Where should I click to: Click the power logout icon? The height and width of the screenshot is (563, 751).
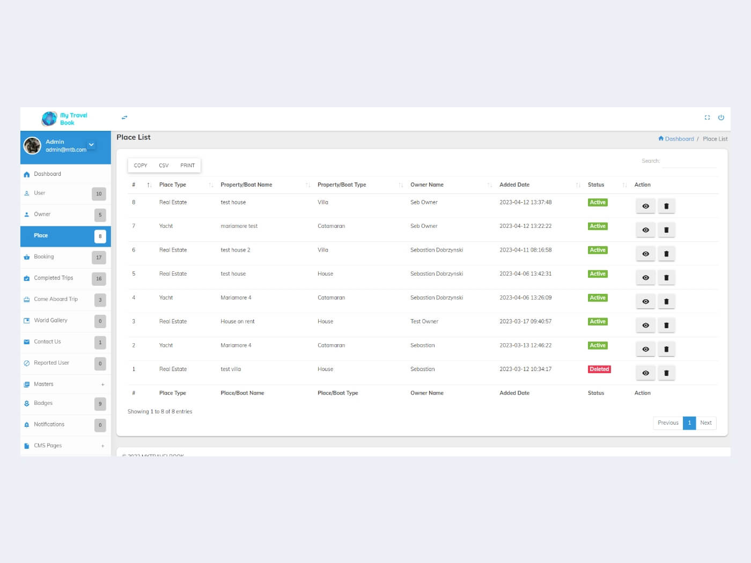point(721,117)
